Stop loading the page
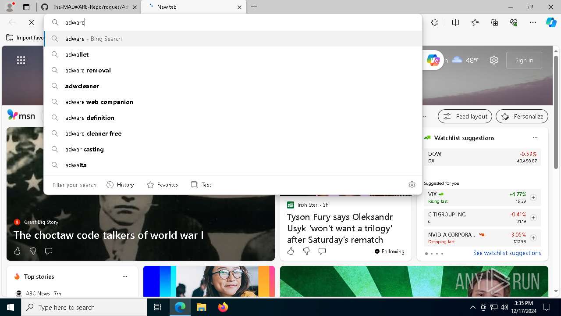Image resolution: width=561 pixels, height=316 pixels. coord(32,22)
